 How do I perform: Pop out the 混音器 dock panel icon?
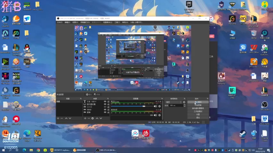point(162,99)
